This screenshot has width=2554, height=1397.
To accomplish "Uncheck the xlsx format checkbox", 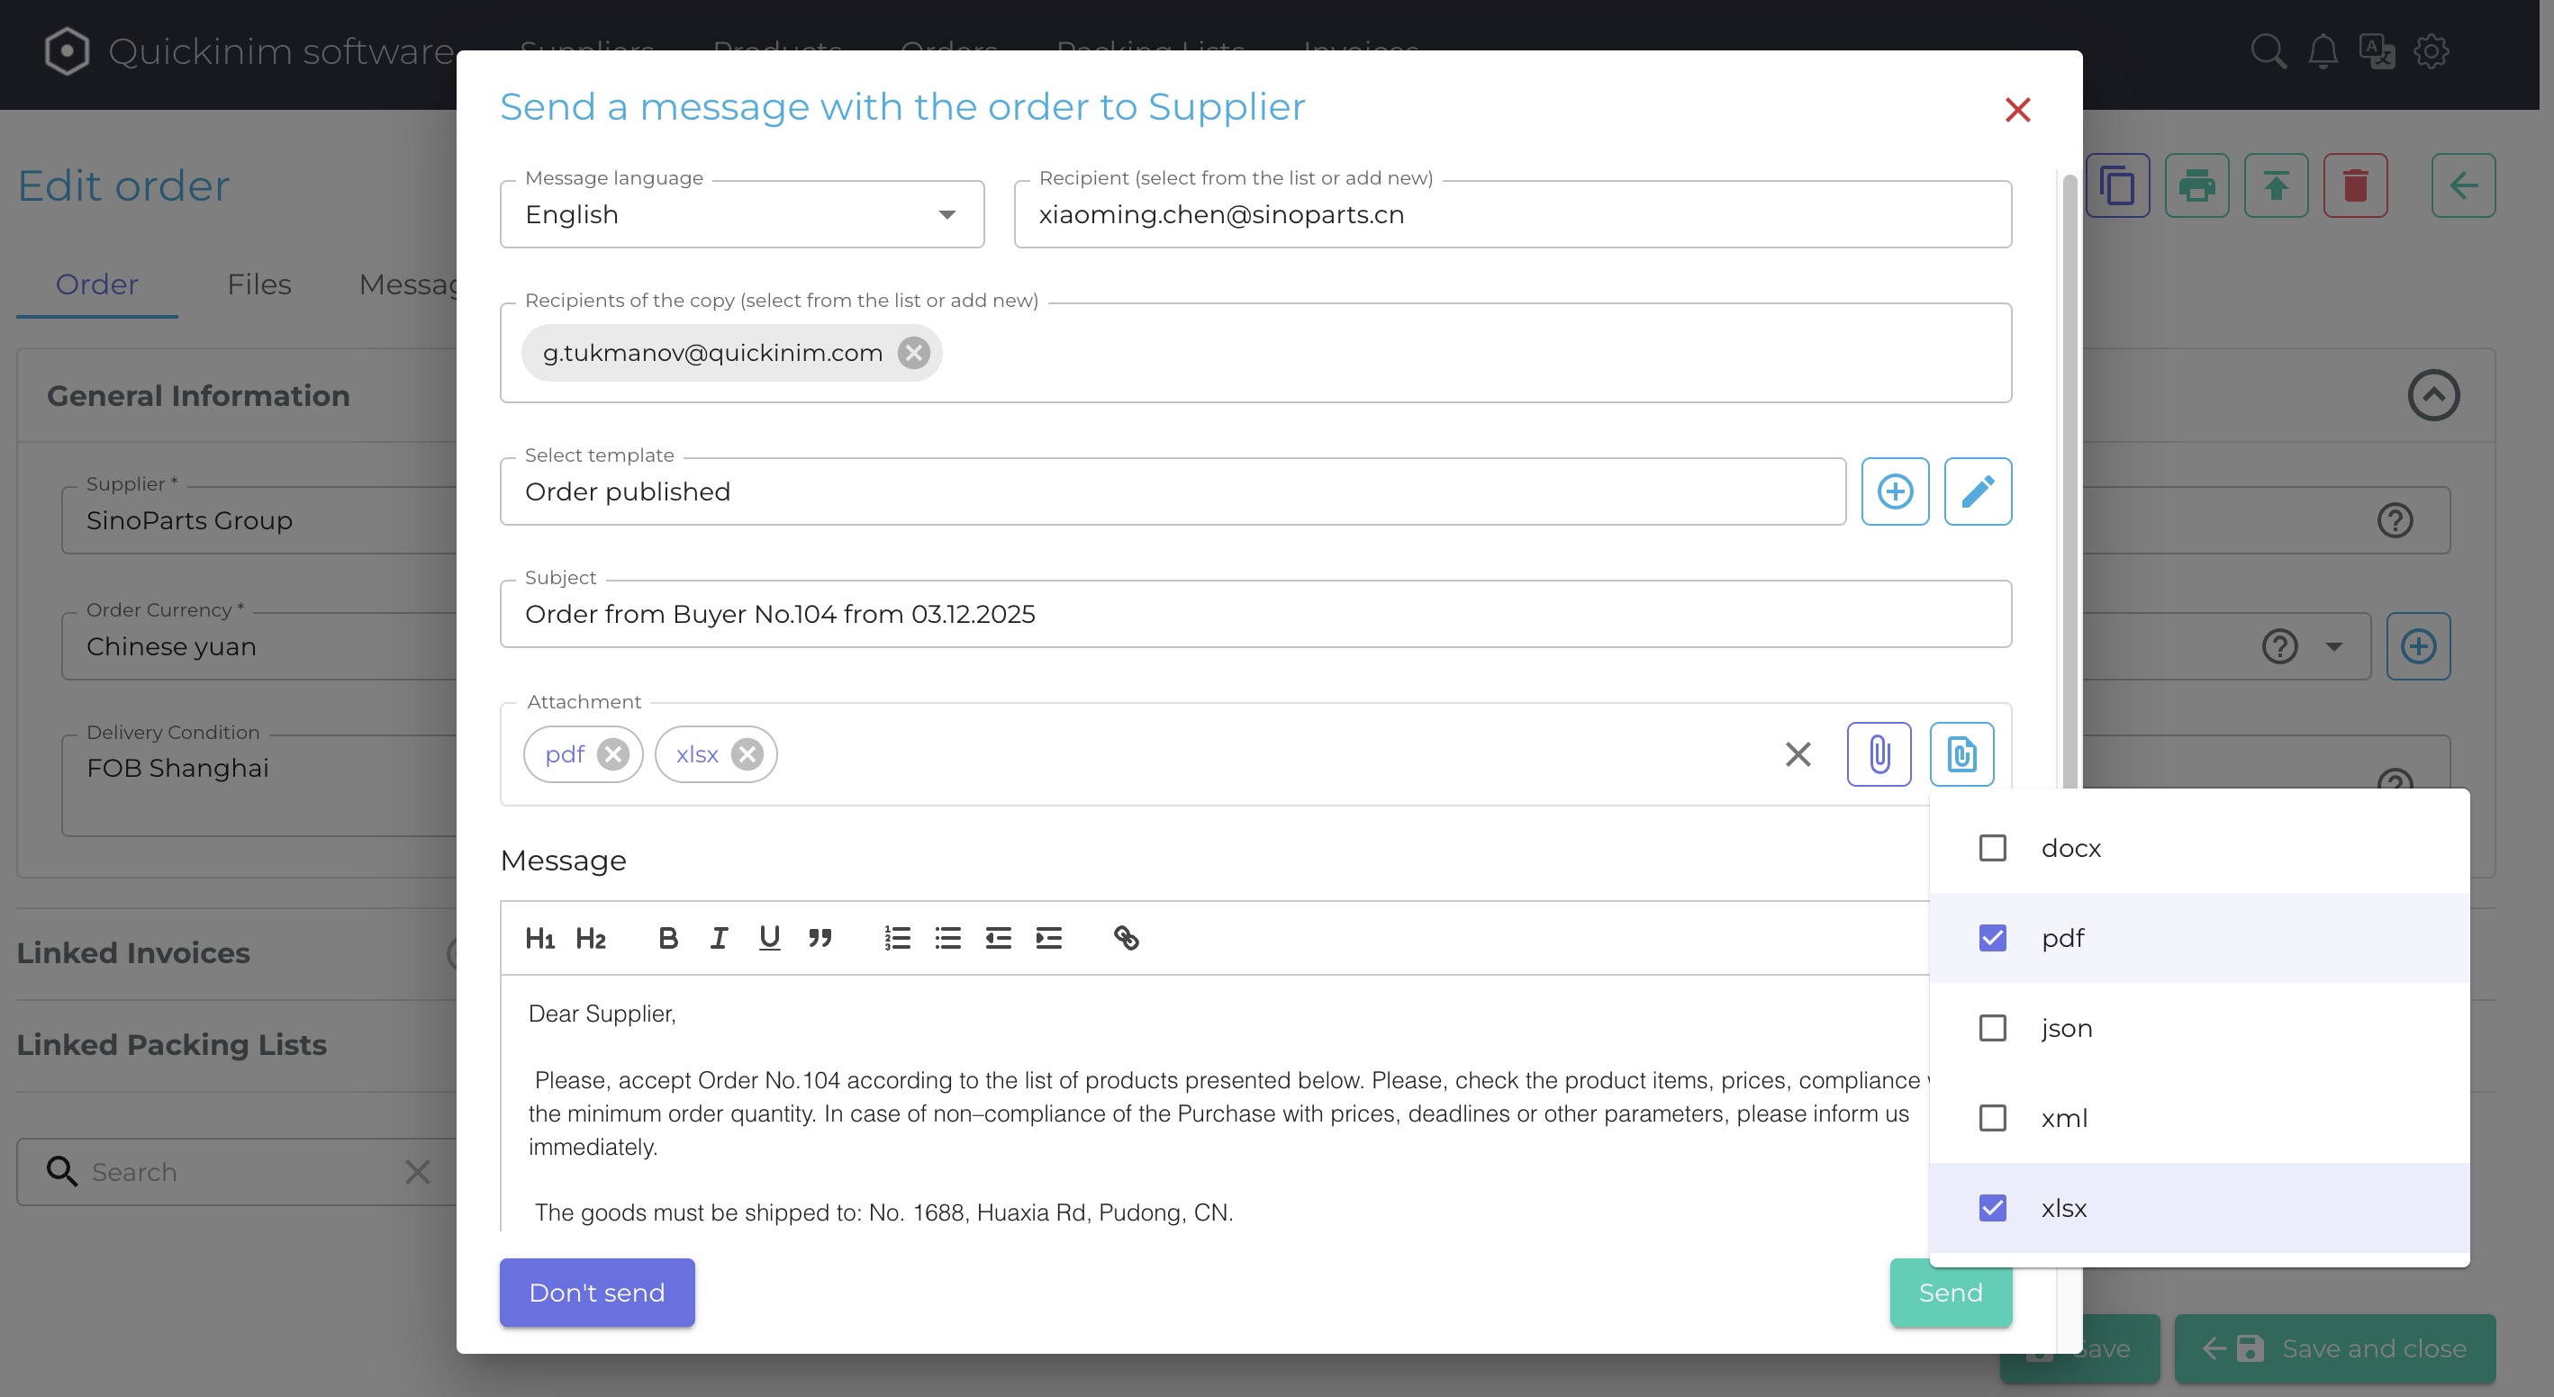I will click(x=1992, y=1208).
